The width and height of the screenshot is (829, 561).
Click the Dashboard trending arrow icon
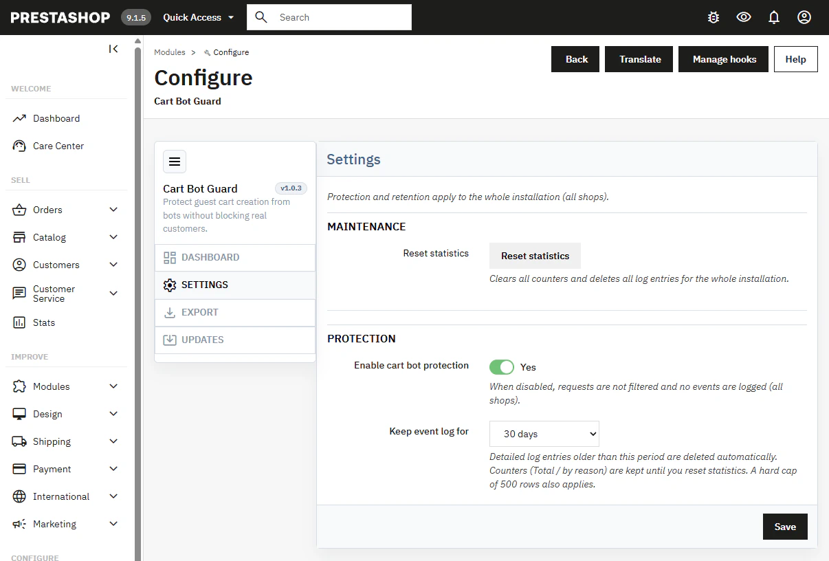click(19, 118)
